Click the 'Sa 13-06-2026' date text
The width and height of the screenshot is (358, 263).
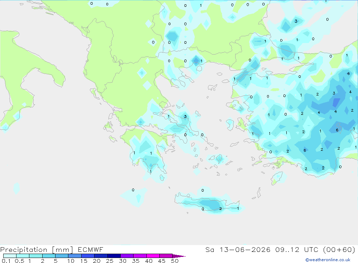click(x=238, y=249)
